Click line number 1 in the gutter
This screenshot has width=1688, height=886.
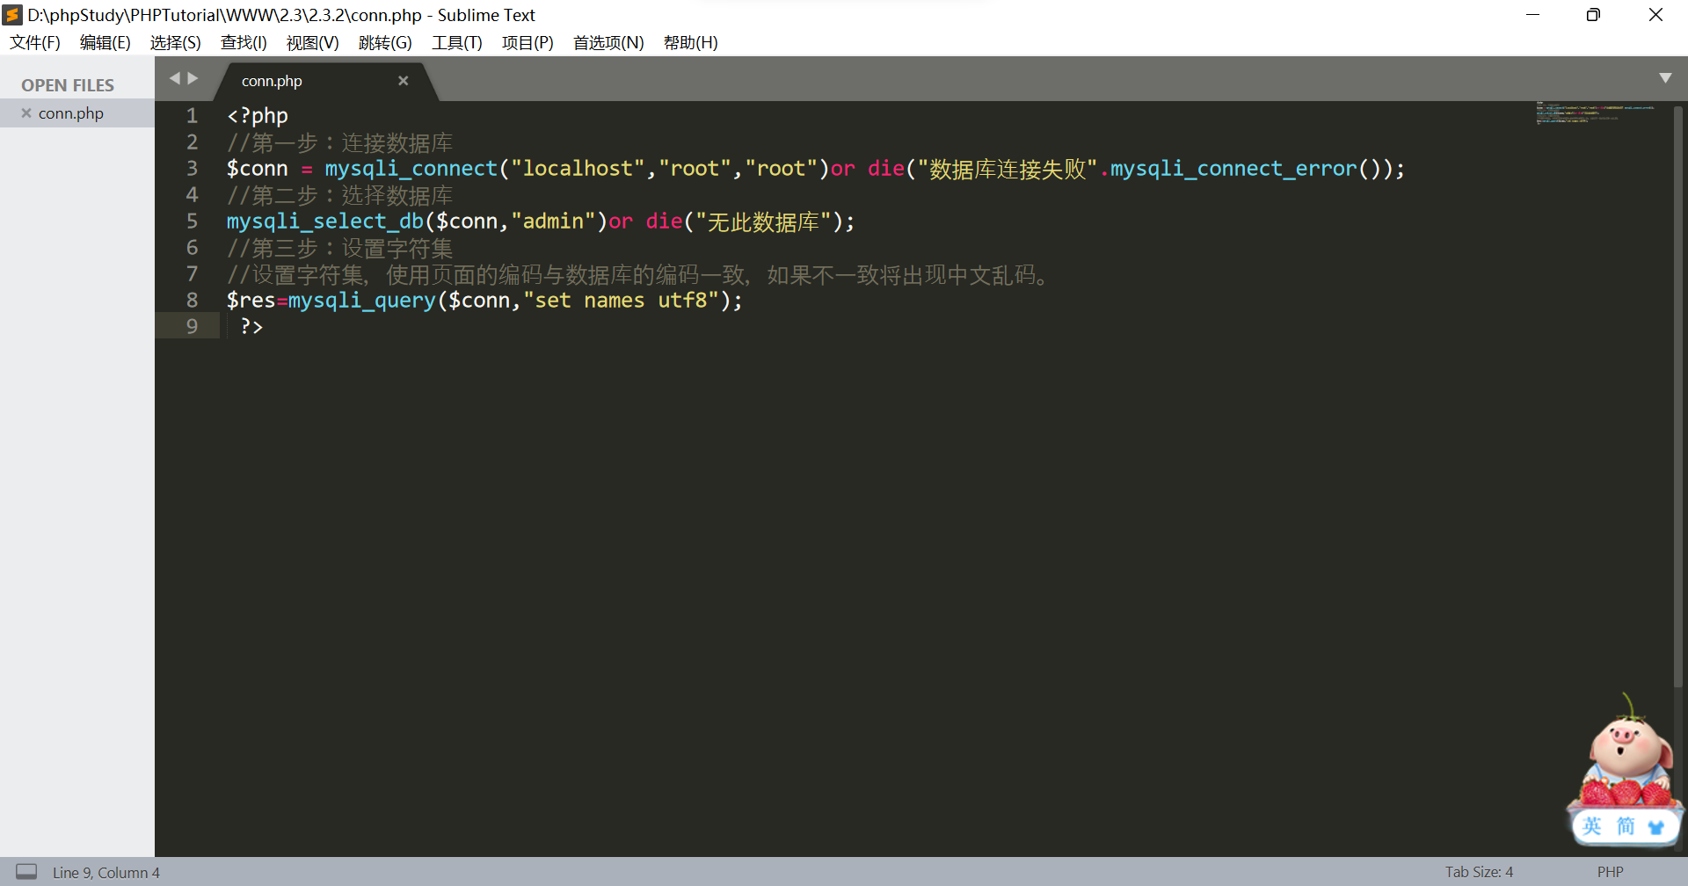coord(192,115)
